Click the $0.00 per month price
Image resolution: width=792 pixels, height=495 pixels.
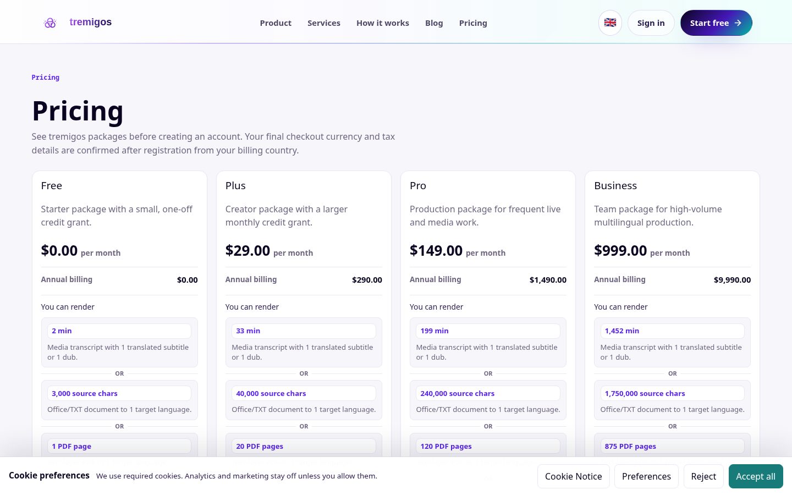[81, 251]
